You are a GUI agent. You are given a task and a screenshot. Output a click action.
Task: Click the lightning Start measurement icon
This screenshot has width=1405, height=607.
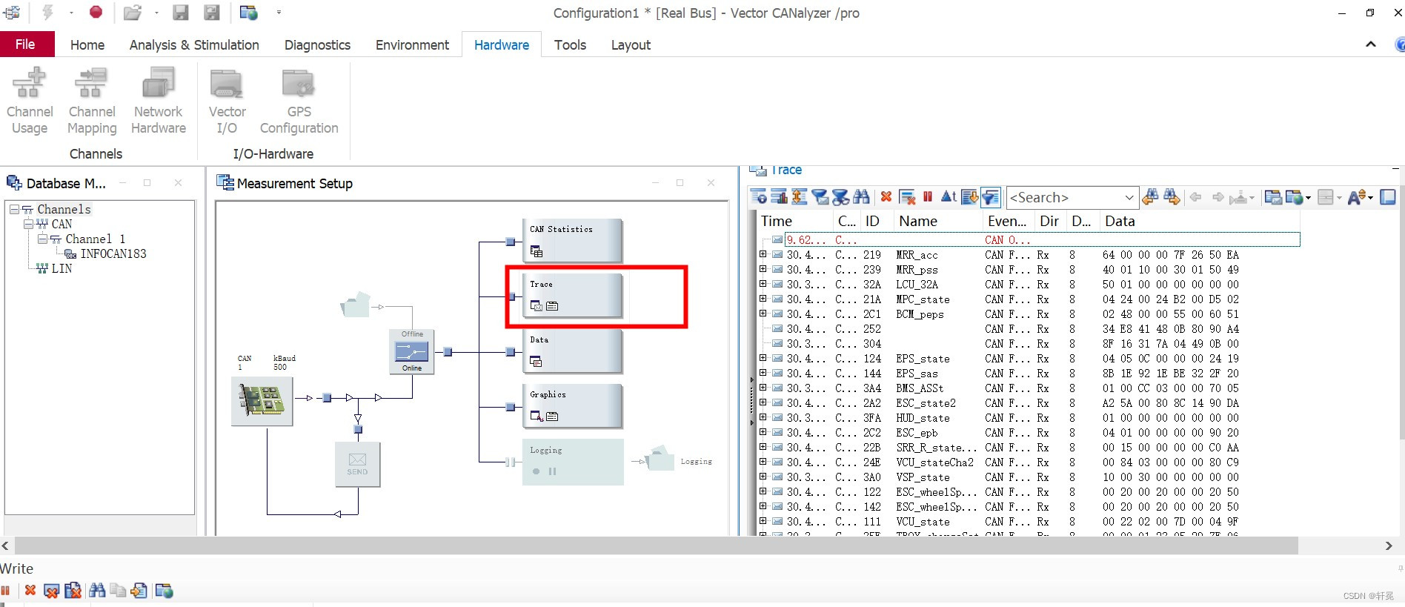point(47,12)
